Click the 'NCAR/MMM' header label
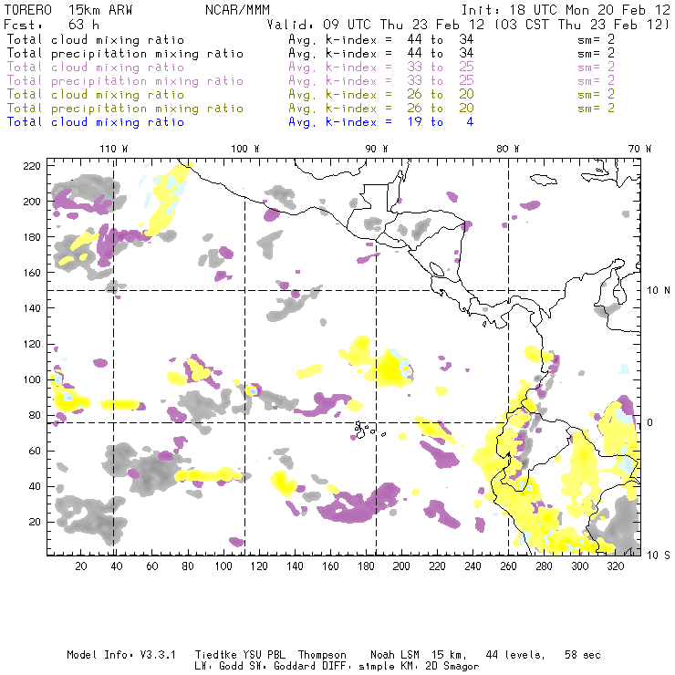Image resolution: width=675 pixels, height=675 pixels. [238, 10]
